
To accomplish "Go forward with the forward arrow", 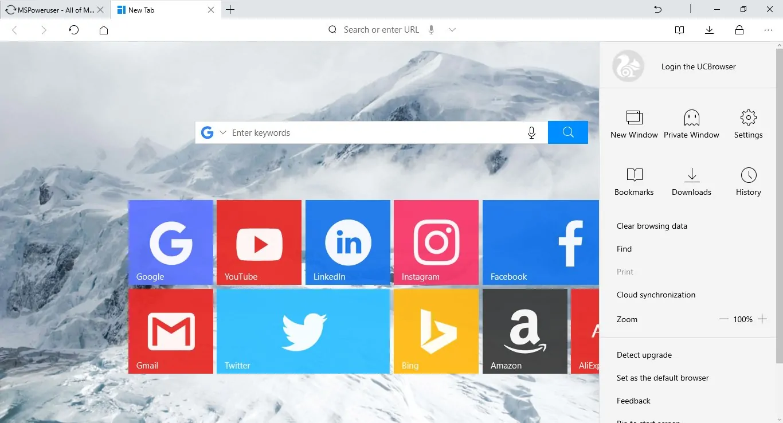I will 44,30.
